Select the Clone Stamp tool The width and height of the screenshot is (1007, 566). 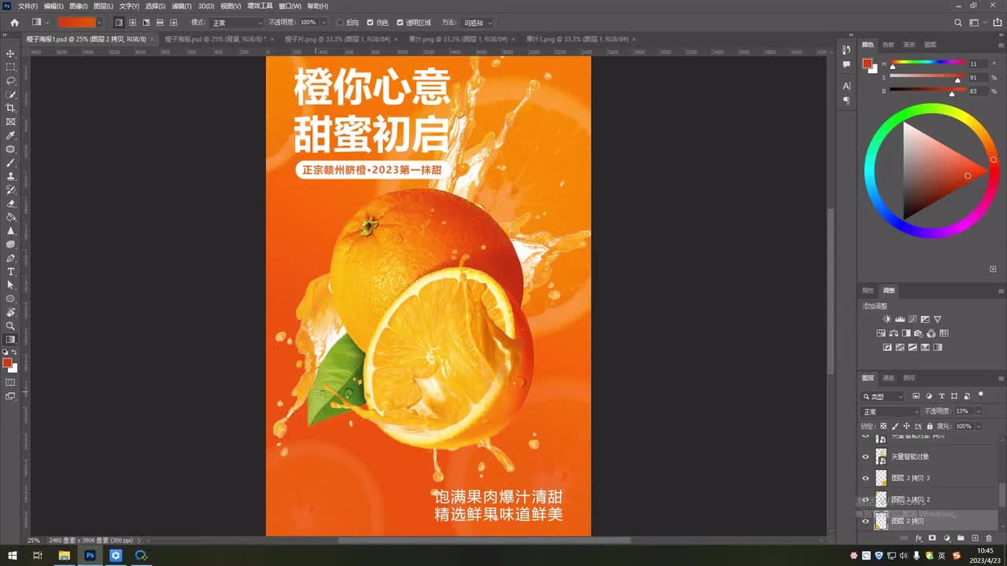coord(11,176)
